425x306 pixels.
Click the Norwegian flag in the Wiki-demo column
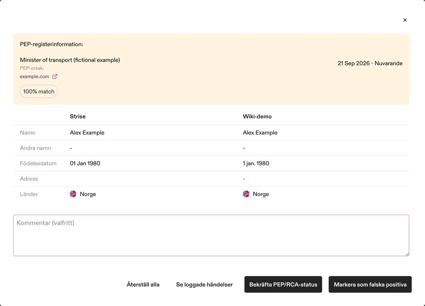[246, 194]
